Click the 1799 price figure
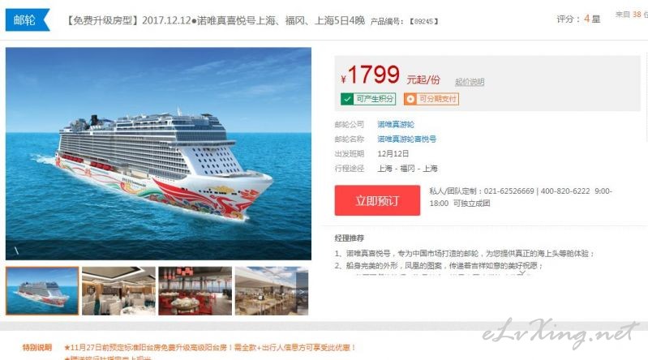This screenshot has width=648, height=360. coord(374,75)
